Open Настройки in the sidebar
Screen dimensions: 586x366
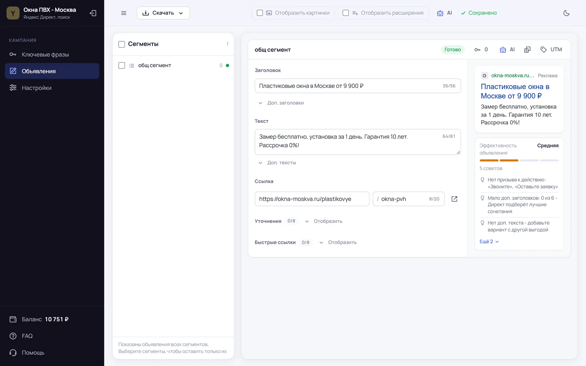pyautogui.click(x=52, y=88)
